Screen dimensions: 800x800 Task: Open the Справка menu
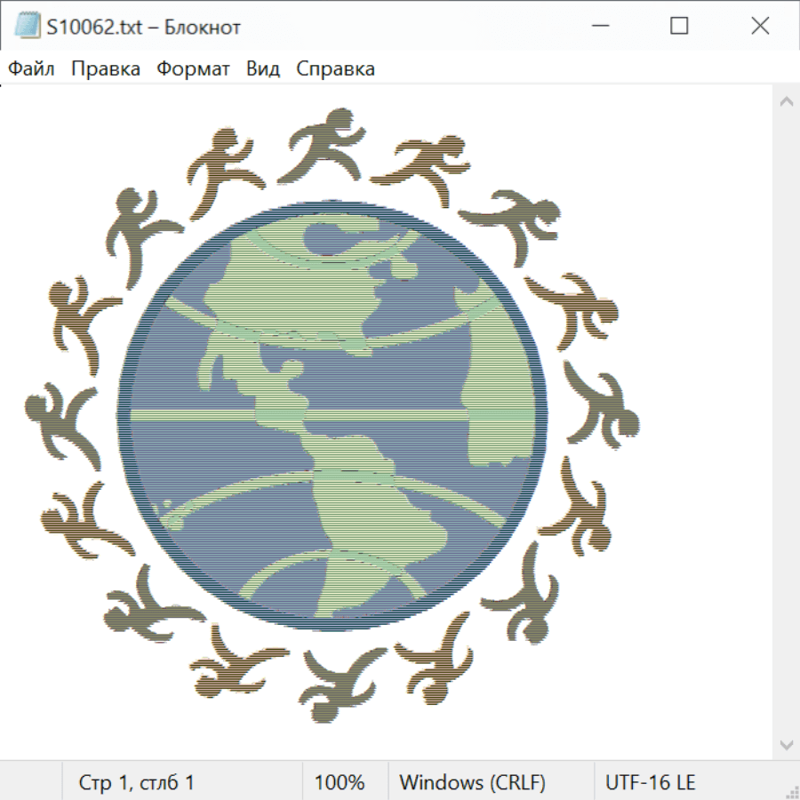(335, 69)
